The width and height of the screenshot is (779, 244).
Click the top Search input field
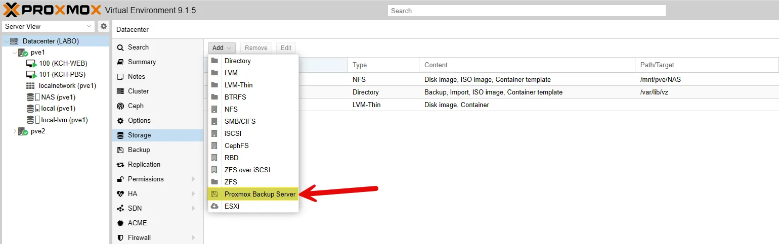(x=526, y=11)
